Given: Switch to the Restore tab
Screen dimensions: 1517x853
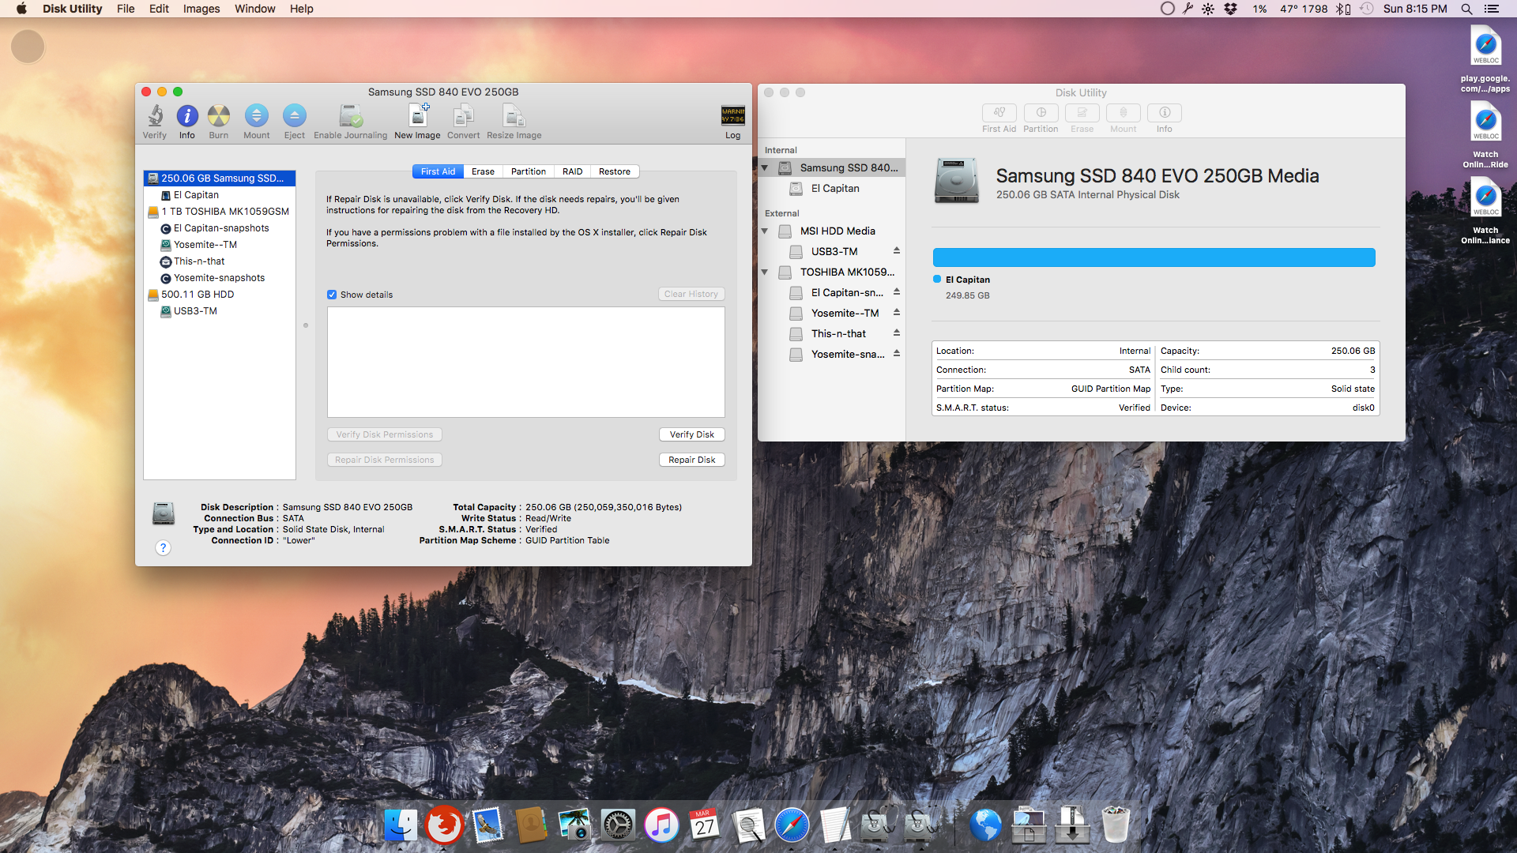Looking at the screenshot, I should pyautogui.click(x=615, y=171).
